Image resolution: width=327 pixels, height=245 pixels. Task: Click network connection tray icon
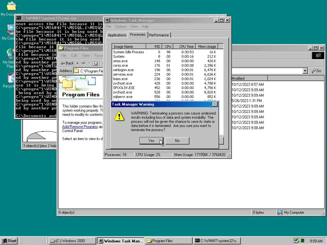point(297,241)
